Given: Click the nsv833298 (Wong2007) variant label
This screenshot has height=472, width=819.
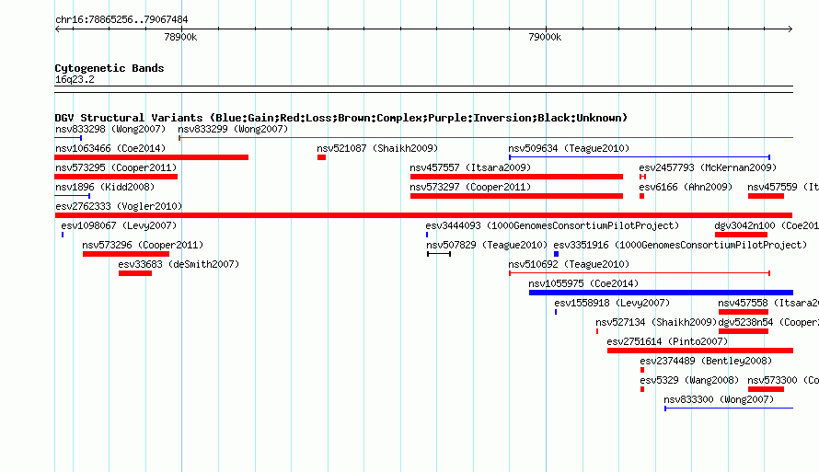Looking at the screenshot, I should pos(110,129).
